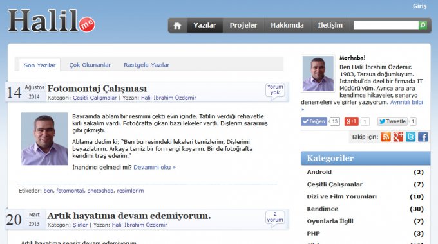Screen dimensions: 438x244
Task: Open Oyunlarla İlgili category
Action: coord(330,221)
